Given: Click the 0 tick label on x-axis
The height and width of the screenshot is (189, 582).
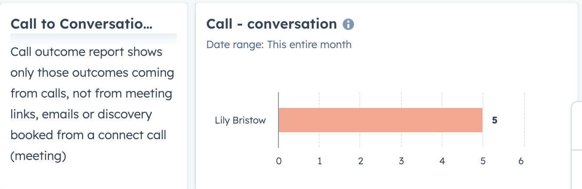Looking at the screenshot, I should click(x=278, y=161).
